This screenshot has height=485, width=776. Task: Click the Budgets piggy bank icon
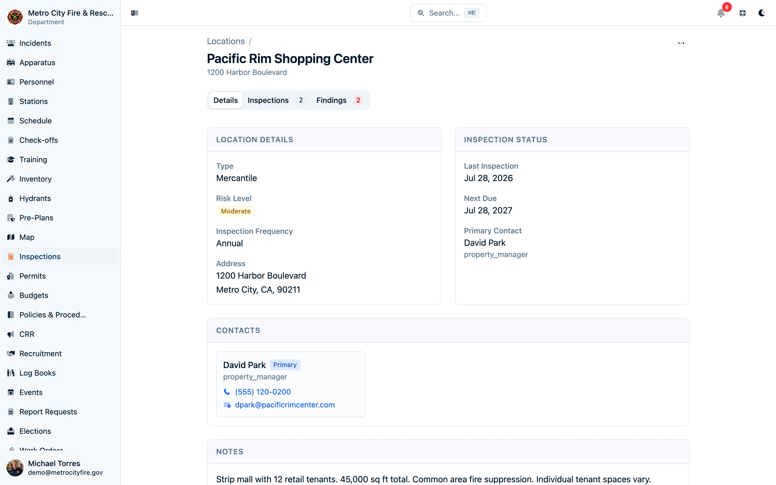point(11,295)
